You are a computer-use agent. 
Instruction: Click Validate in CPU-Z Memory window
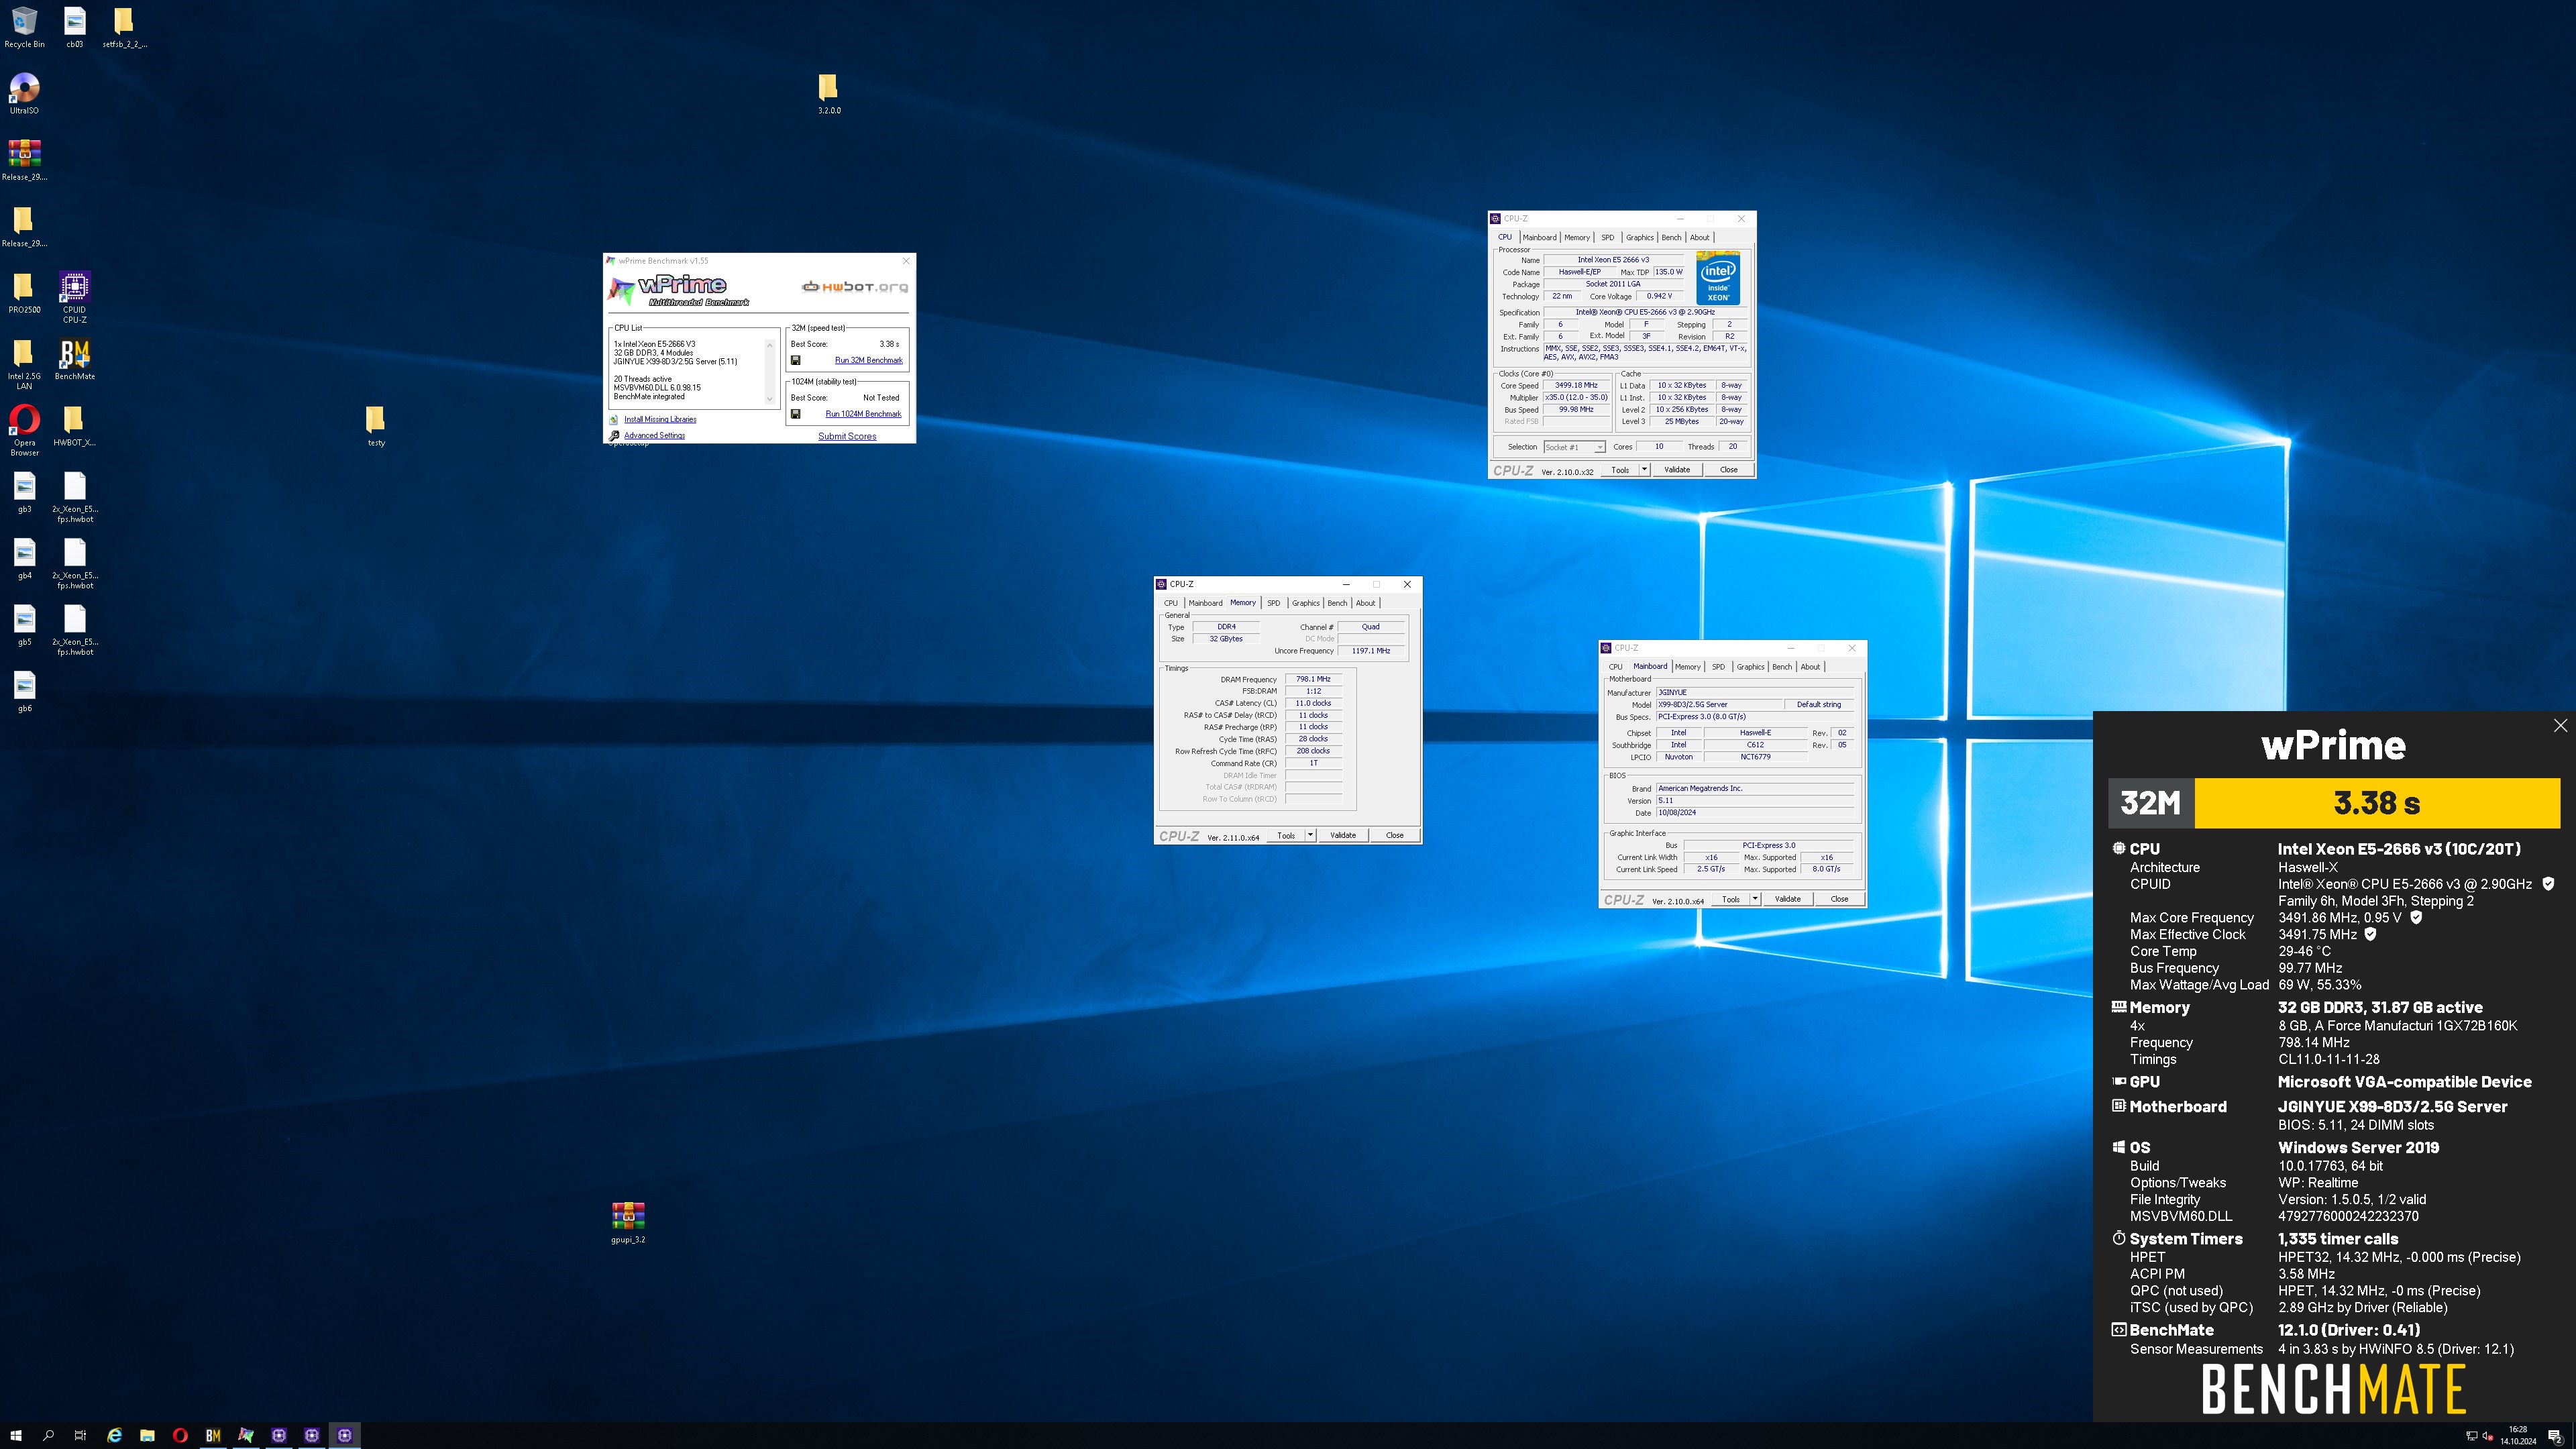click(1343, 835)
